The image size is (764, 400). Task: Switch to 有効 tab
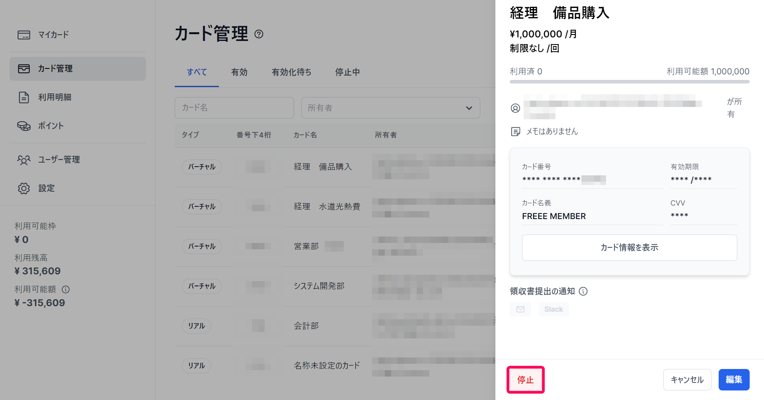coord(239,72)
